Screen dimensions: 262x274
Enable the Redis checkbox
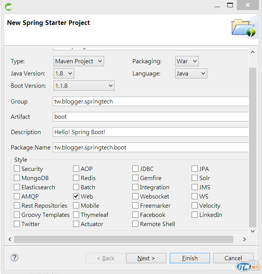(76, 178)
